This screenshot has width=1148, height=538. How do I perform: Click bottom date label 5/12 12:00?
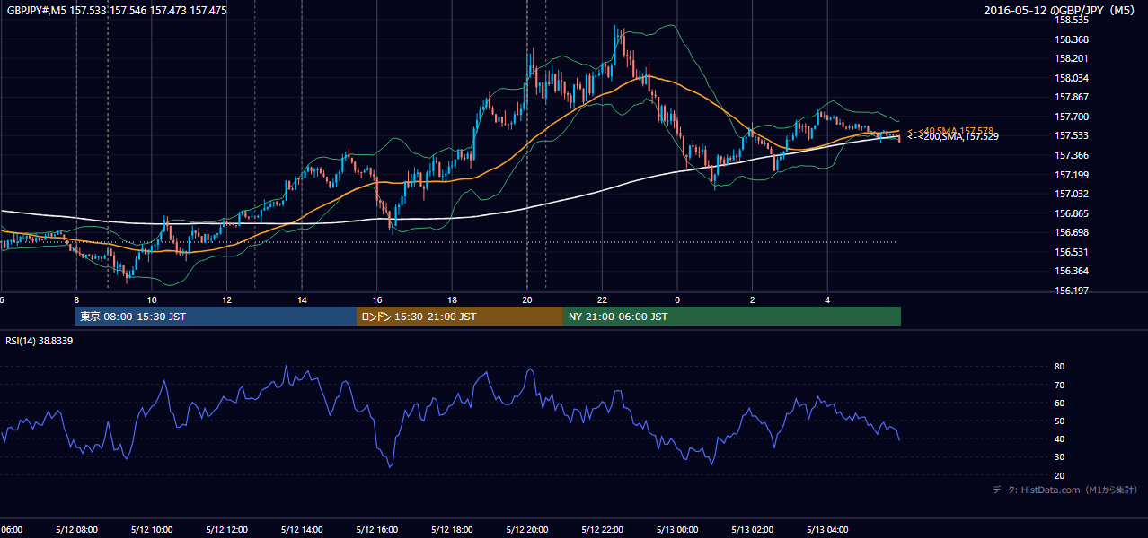[x=227, y=530]
